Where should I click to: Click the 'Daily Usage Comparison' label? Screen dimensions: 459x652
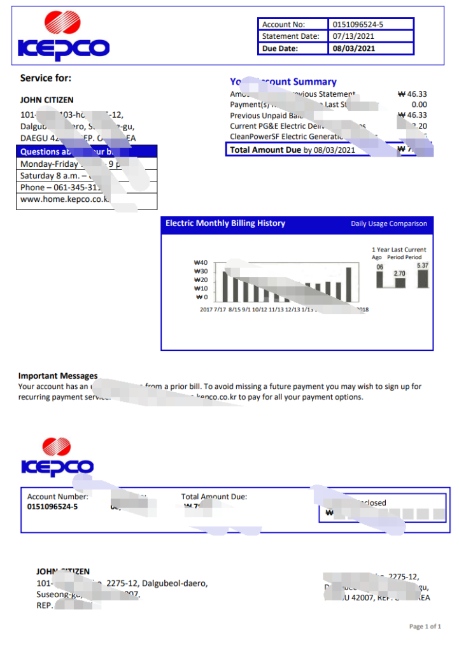point(389,223)
